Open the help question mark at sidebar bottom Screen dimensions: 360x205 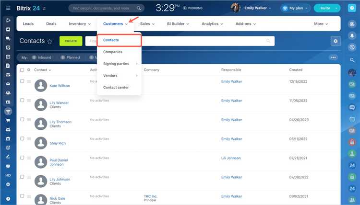(x=8, y=199)
